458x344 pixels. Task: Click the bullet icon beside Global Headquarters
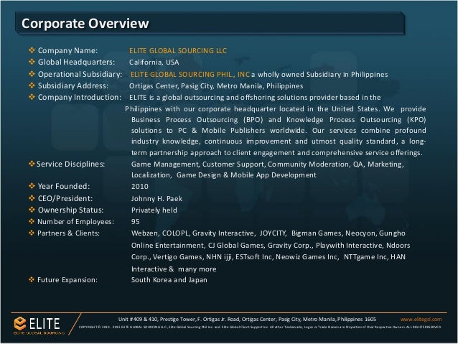coord(32,62)
